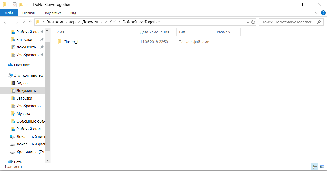Image resolution: width=327 pixels, height=171 pixels.
Task: Open Видео under Этот компьютер
Action: (22, 83)
